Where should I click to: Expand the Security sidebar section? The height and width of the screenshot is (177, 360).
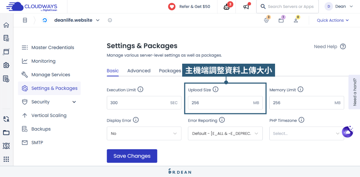coord(49,102)
